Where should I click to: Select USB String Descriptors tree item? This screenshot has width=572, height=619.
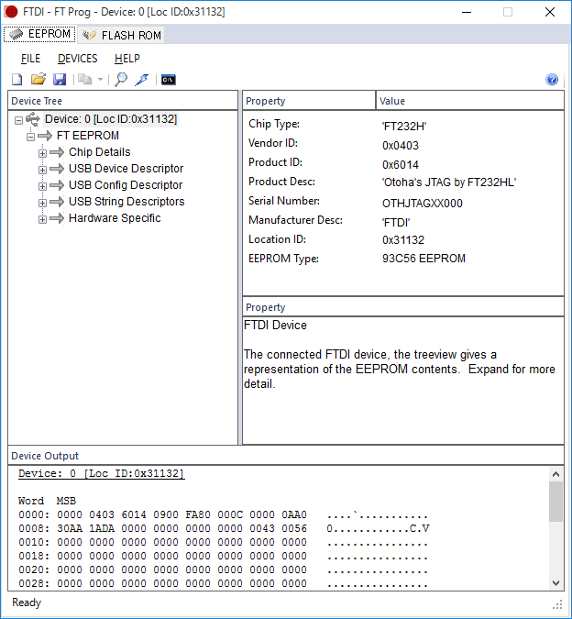tap(126, 202)
